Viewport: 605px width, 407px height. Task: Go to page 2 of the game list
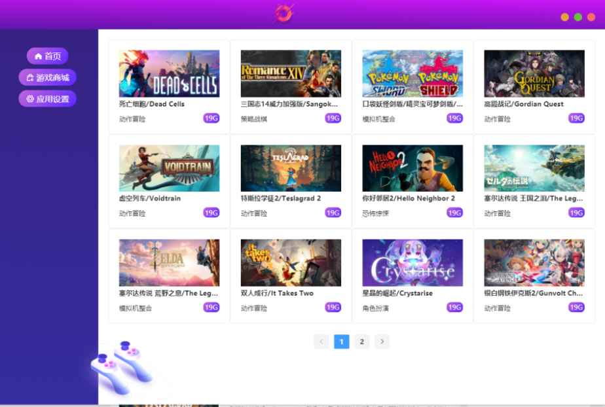pyautogui.click(x=362, y=342)
